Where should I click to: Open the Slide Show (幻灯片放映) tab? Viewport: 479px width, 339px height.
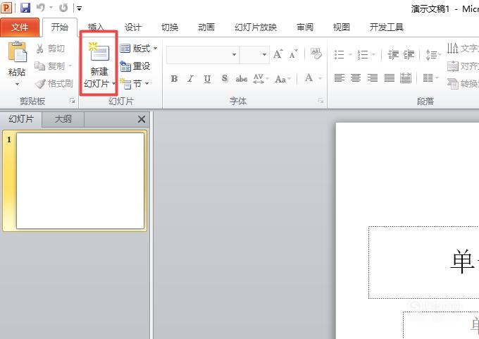[x=256, y=27]
